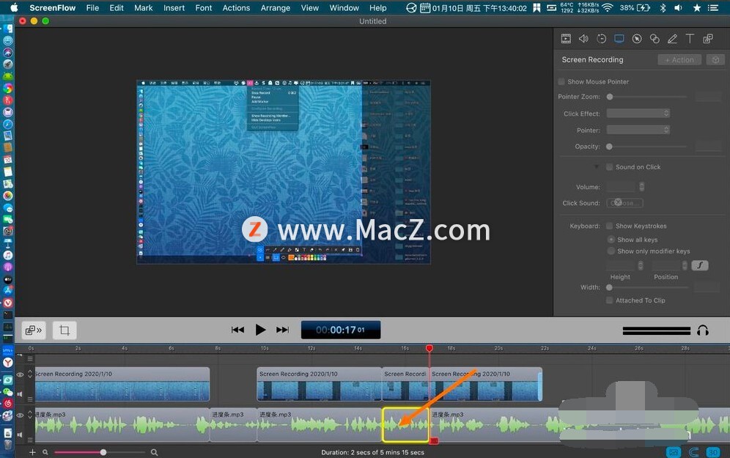Open the Edit menu
730x458 pixels.
coord(117,7)
